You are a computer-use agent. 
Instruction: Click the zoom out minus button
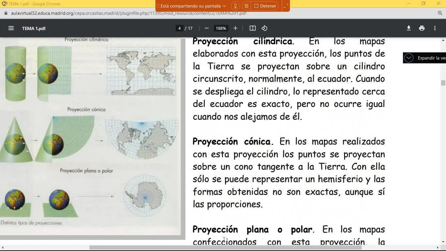207,28
